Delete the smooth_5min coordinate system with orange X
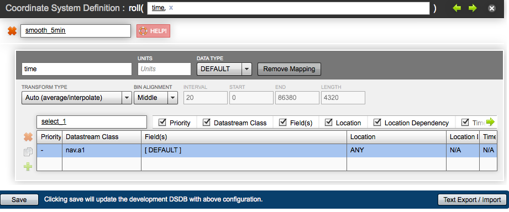509x212 pixels. (12, 31)
